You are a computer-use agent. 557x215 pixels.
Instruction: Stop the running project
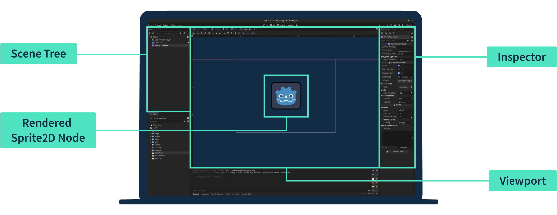(387, 25)
